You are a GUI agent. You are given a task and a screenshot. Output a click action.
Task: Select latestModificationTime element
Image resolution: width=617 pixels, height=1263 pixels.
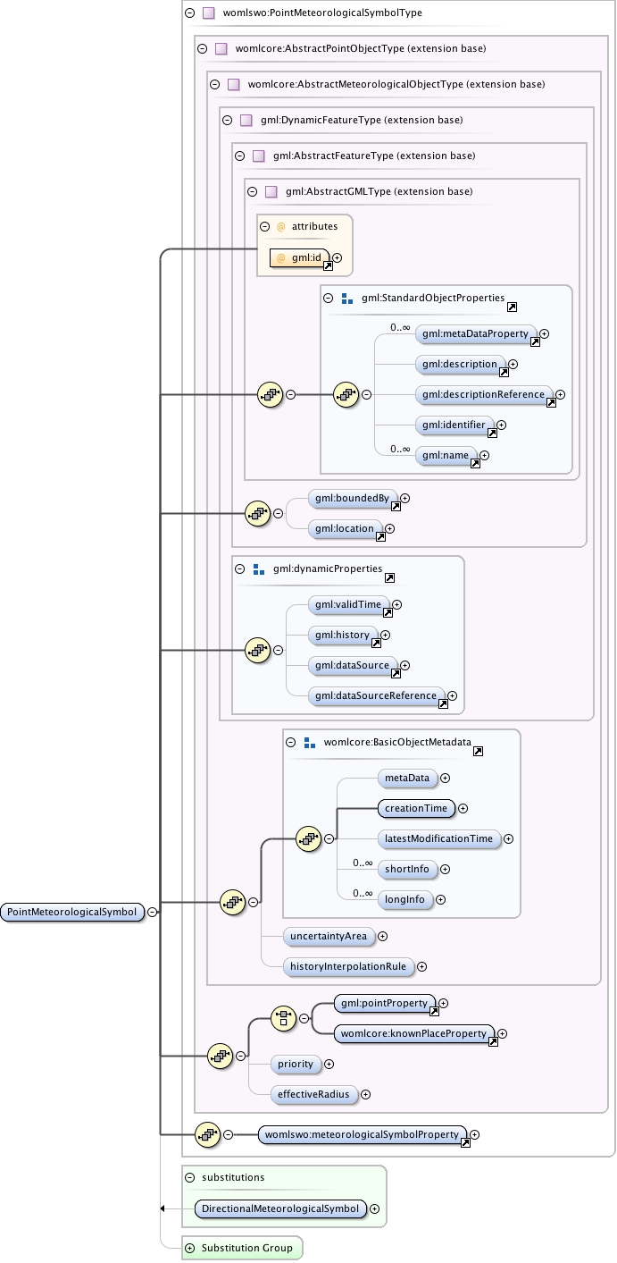click(x=439, y=838)
